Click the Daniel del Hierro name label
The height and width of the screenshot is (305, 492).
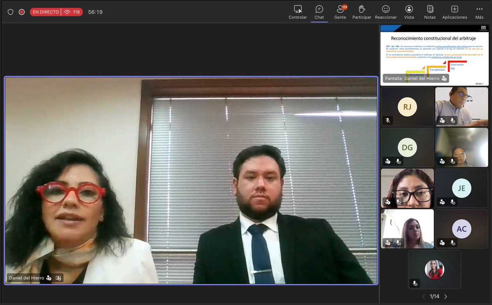[27, 278]
